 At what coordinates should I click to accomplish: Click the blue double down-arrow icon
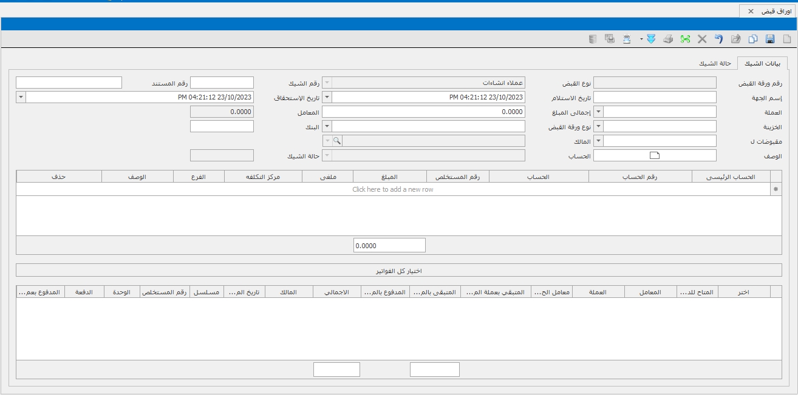[x=651, y=39]
